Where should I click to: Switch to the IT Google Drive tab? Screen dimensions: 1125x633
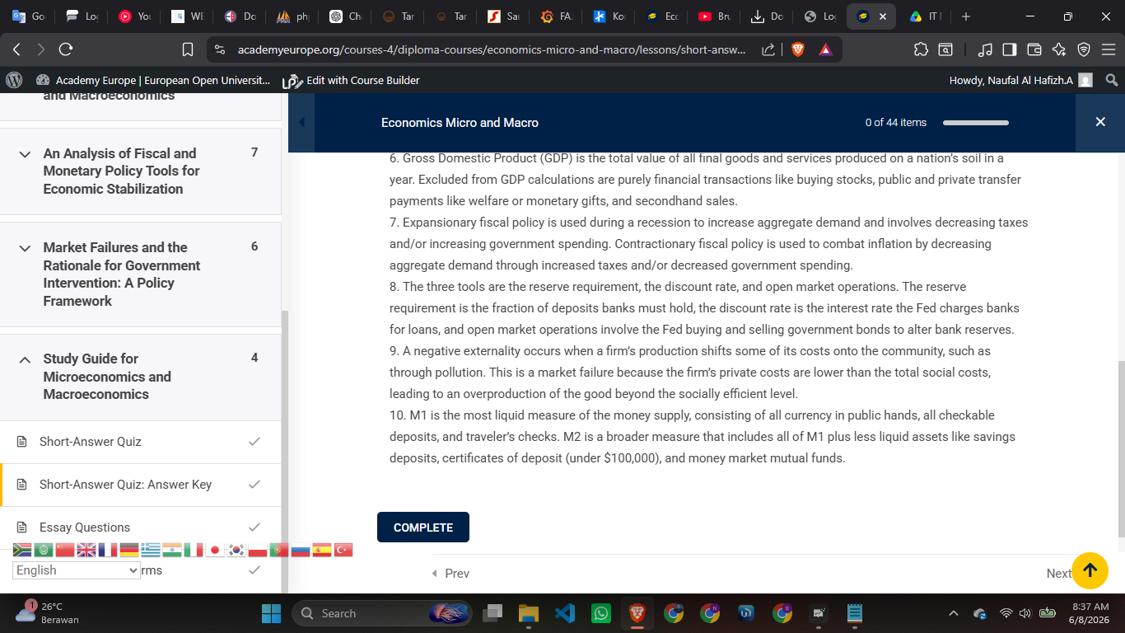(x=925, y=16)
